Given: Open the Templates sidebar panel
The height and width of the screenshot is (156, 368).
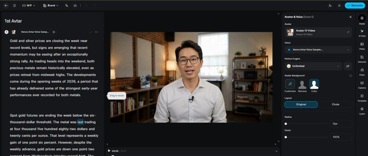Looking at the screenshot, I should 362,97.
